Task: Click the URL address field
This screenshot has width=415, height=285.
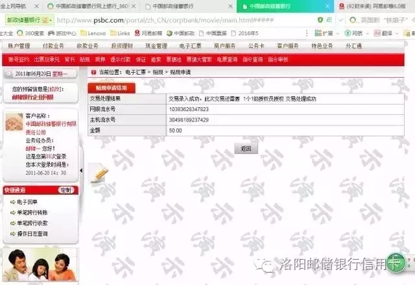Action: click(x=165, y=20)
